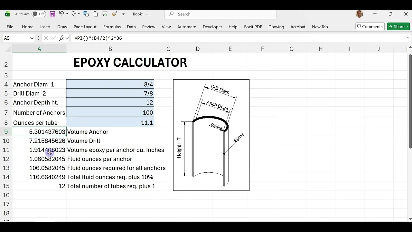Open the Drawing tab
This screenshot has width=412, height=232.
tap(276, 27)
